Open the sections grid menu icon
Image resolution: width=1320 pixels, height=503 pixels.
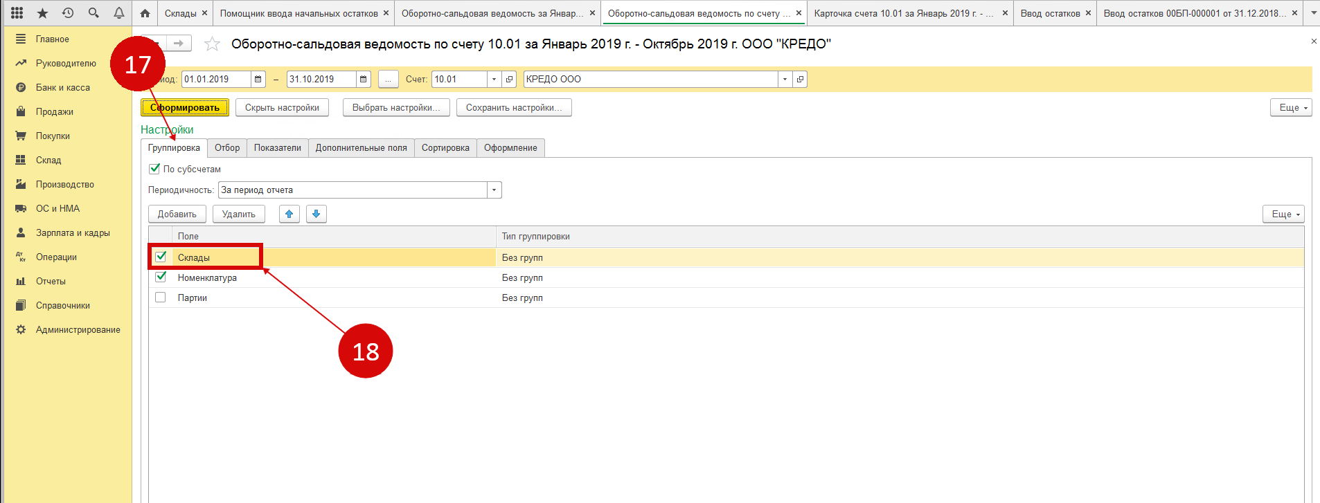pos(17,13)
